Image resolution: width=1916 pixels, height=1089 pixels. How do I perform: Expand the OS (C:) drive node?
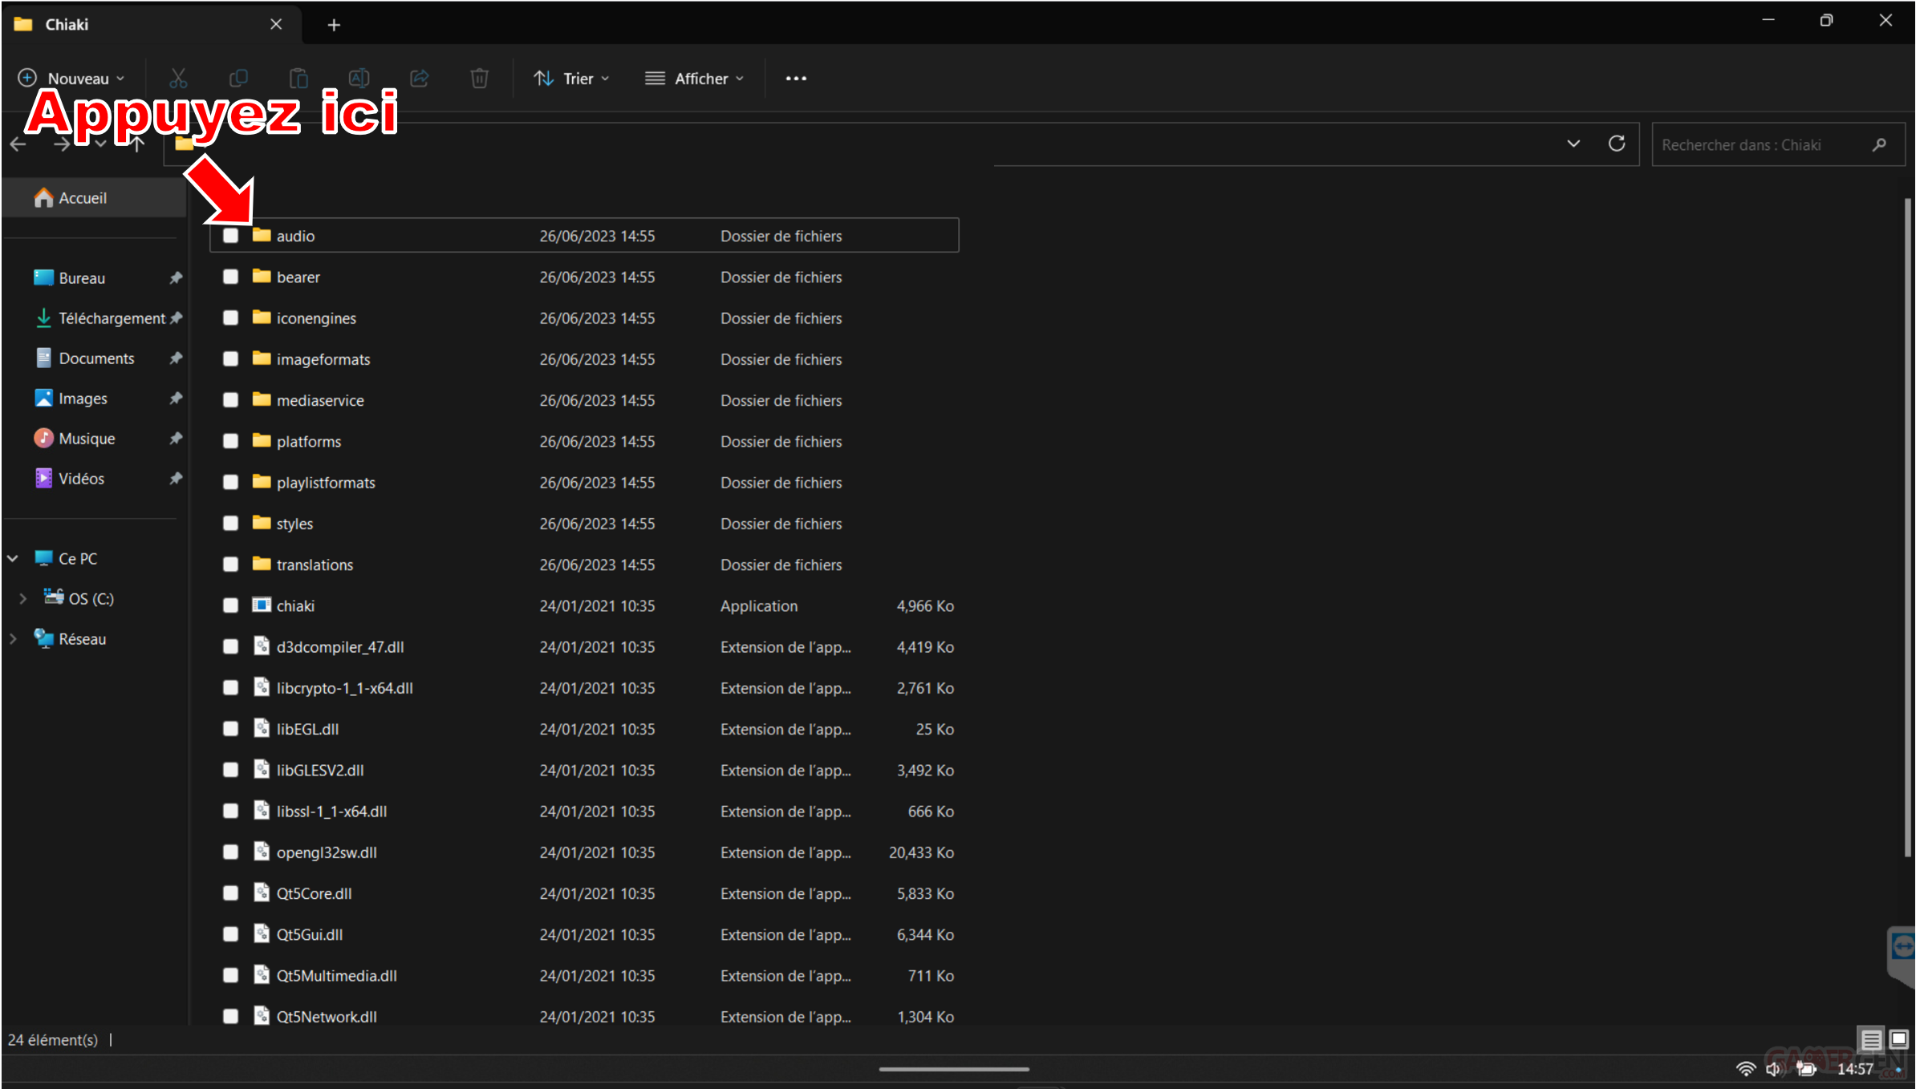click(x=22, y=598)
